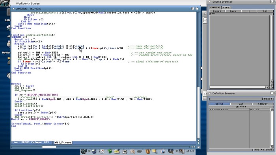Open the green book icon in the dock

(x=110, y=151)
